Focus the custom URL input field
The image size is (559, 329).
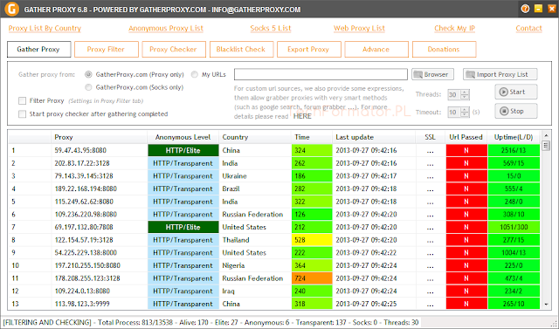pyautogui.click(x=321, y=74)
